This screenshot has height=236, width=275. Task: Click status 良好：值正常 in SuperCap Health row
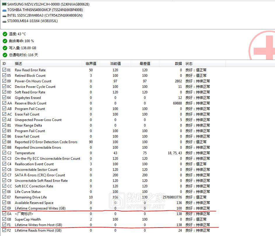click(196, 219)
